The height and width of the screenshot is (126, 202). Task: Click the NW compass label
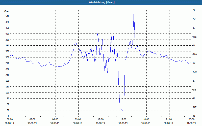(195, 54)
